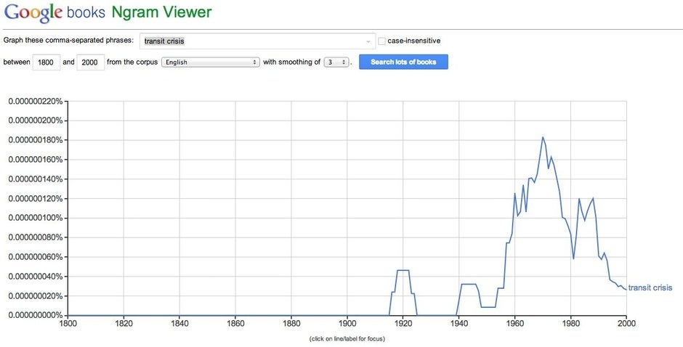Viewport: 683px width, 347px height.
Task: Click the 0.000000100% y-axis label
Action: pos(36,218)
